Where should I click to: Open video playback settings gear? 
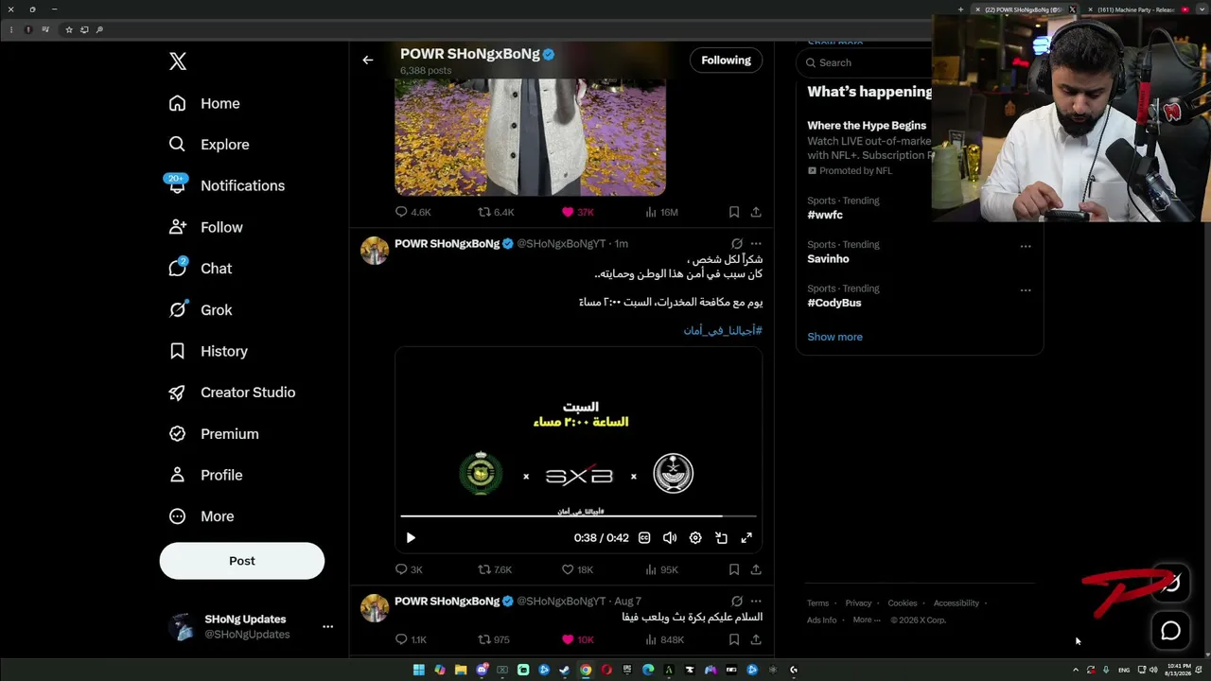point(695,538)
